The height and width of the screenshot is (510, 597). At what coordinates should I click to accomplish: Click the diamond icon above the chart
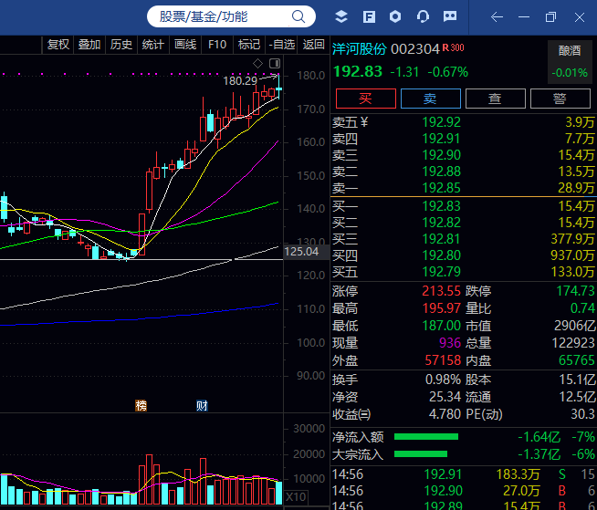257,63
